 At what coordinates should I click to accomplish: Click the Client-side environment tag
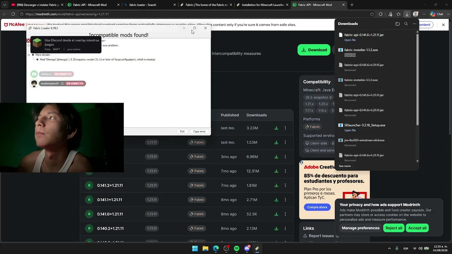pos(316,143)
